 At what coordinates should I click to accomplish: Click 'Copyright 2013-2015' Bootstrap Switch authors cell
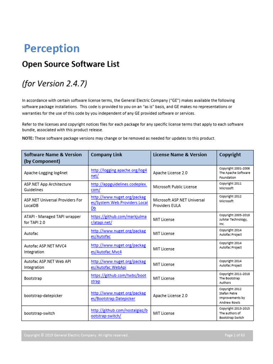tap(235, 313)
